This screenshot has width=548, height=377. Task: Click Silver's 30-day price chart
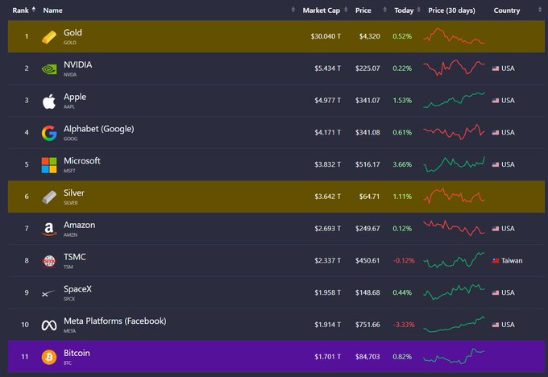click(x=454, y=196)
